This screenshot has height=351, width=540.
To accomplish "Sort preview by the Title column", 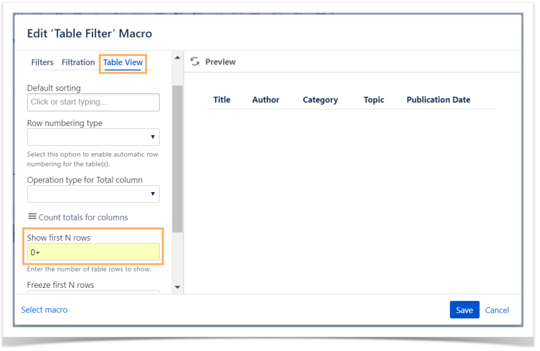I will [x=221, y=99].
